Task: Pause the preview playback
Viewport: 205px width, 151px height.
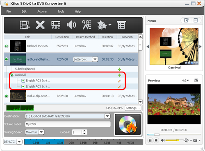Action: [150, 140]
